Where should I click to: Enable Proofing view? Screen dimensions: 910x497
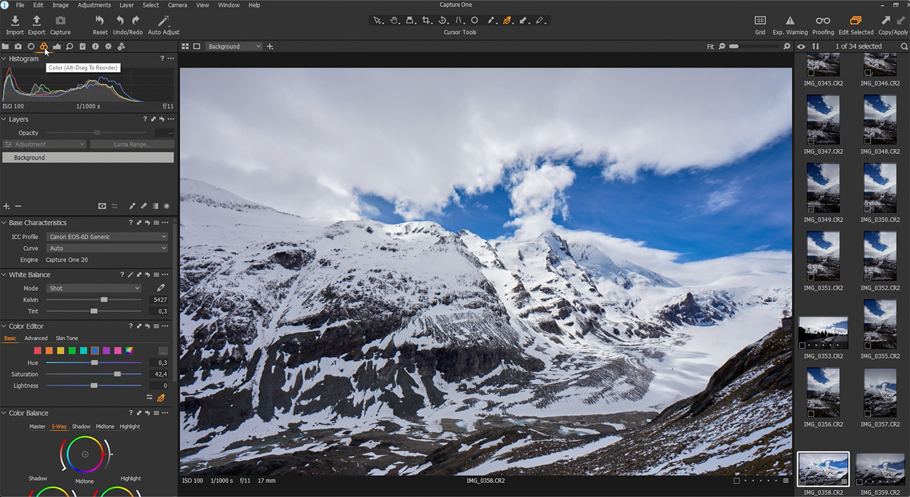(823, 21)
